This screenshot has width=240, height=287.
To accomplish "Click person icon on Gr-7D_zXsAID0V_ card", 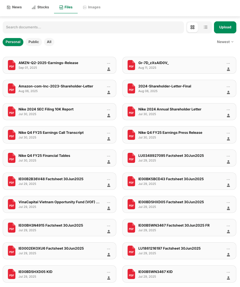I will 228,69.
